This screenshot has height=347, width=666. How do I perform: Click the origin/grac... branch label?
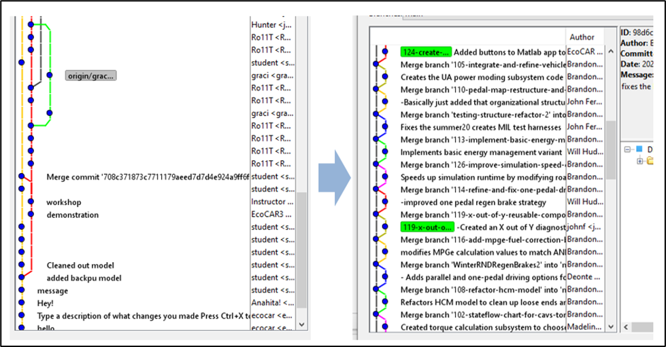coord(90,75)
